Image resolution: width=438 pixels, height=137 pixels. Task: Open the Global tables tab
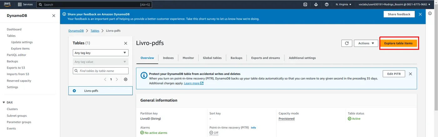[212, 58]
